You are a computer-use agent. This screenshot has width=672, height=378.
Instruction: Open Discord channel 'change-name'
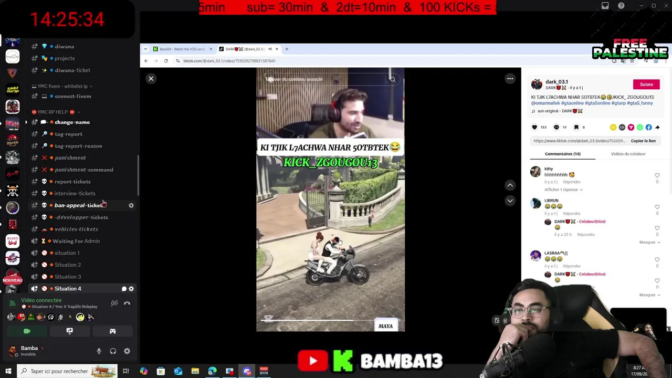pyautogui.click(x=72, y=122)
